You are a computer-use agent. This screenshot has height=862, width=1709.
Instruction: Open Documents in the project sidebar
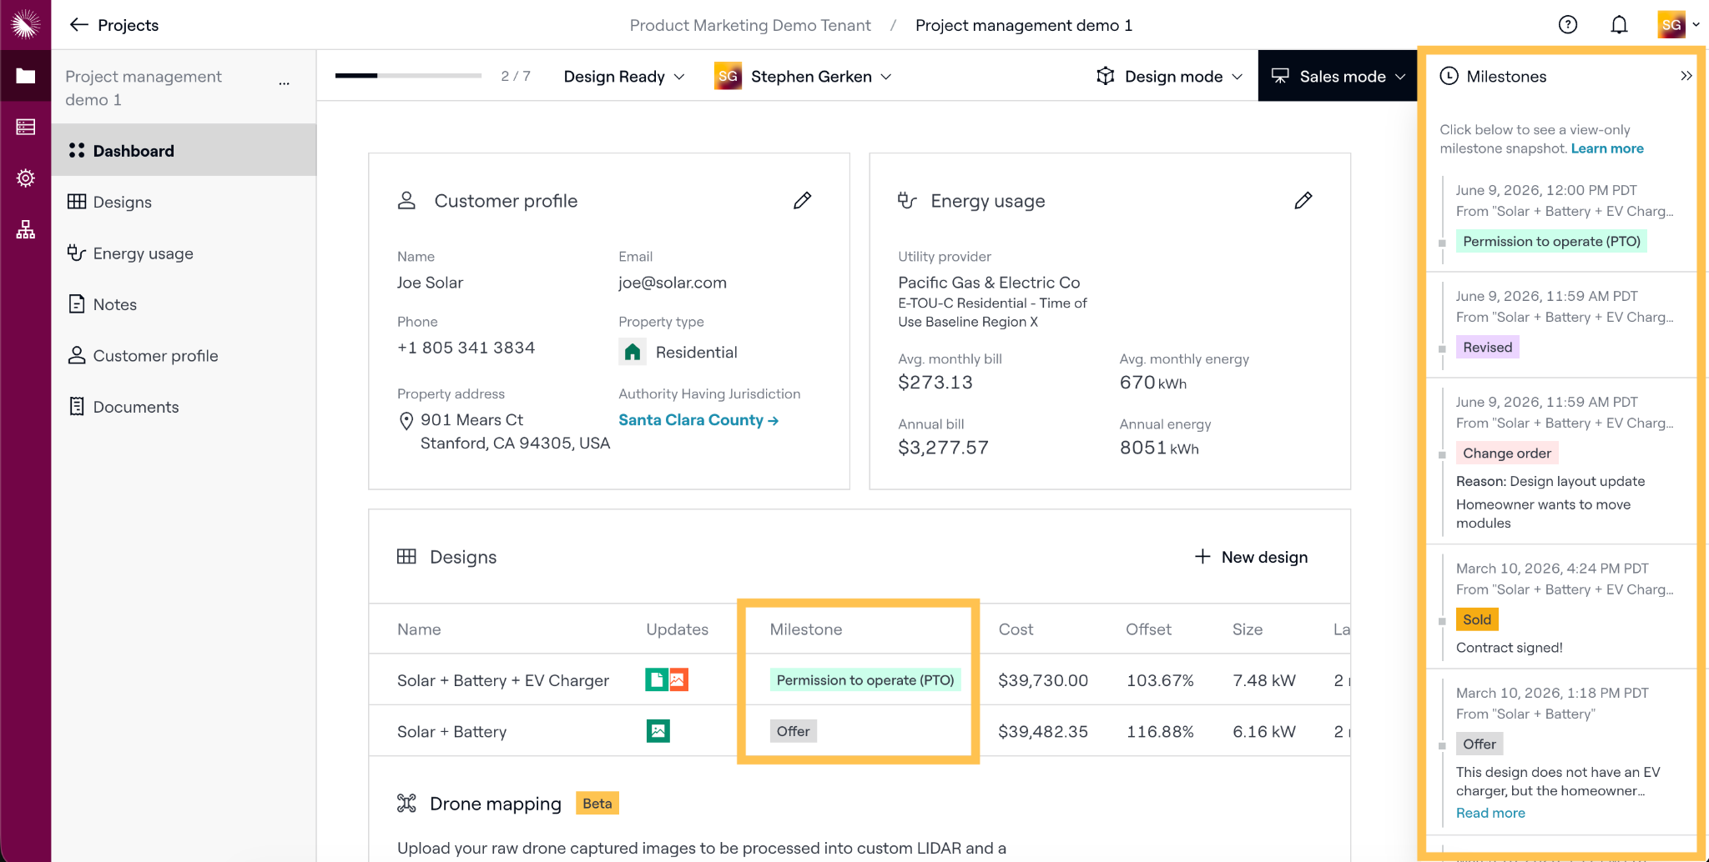pyautogui.click(x=184, y=407)
